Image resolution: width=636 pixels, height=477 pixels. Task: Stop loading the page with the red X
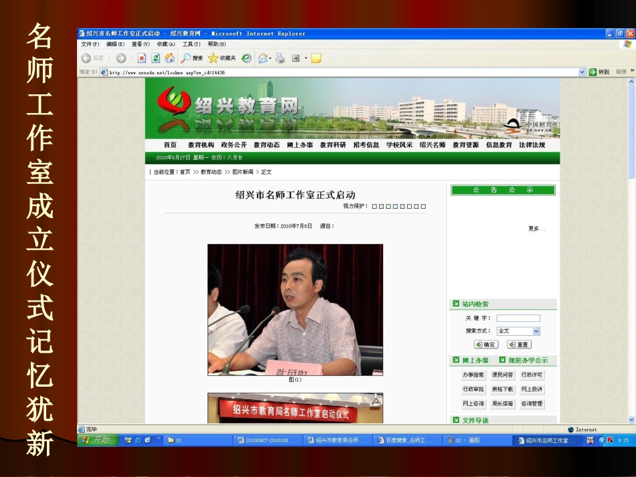(141, 58)
